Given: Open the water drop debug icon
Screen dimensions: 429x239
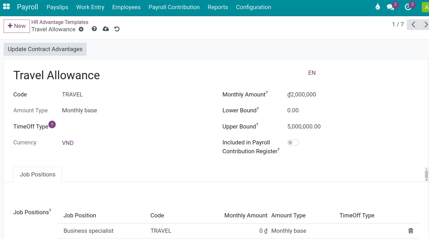Looking at the screenshot, I should point(378,7).
